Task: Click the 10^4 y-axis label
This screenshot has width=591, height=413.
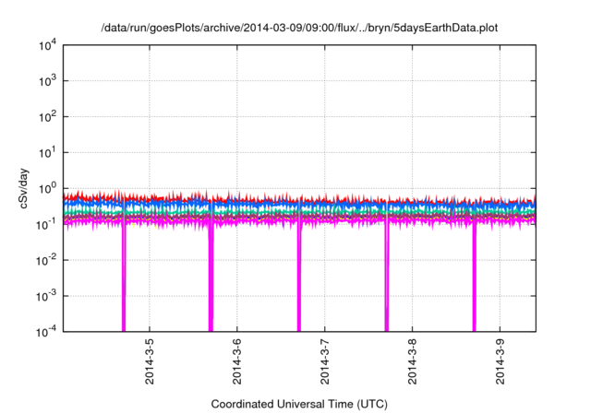Action: pos(47,45)
